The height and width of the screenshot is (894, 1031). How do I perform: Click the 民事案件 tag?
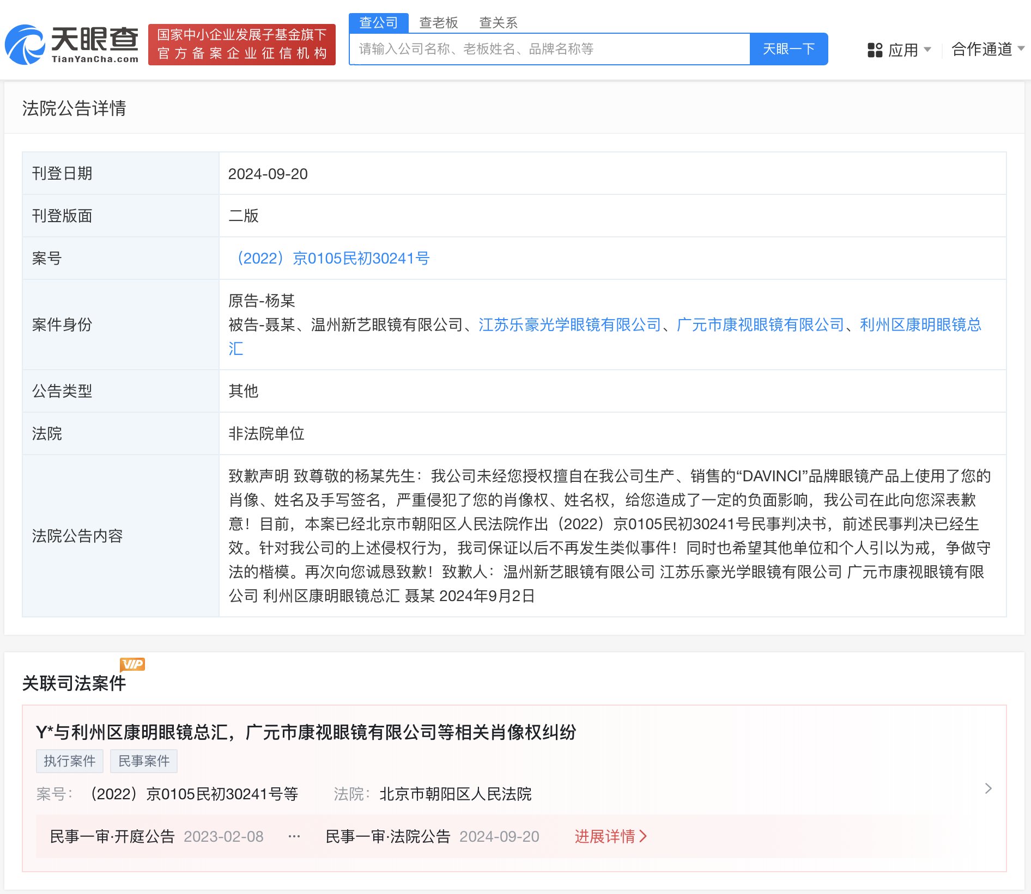pos(144,761)
